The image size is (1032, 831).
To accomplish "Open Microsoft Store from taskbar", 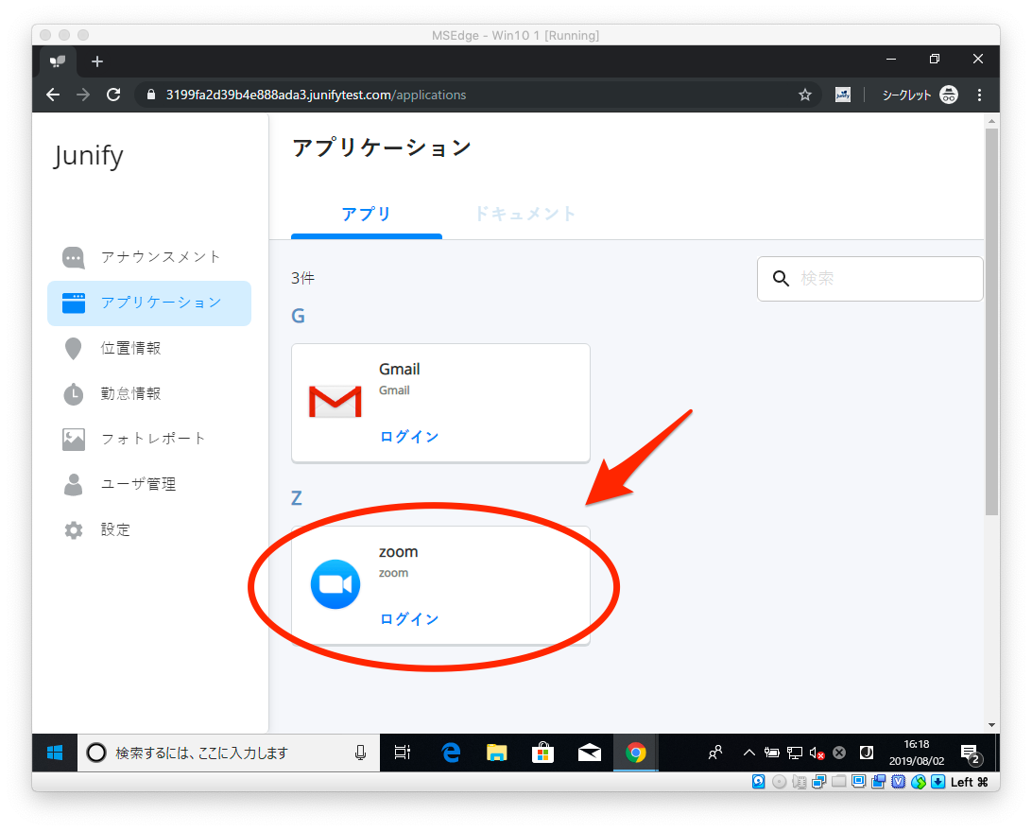I will 543,753.
